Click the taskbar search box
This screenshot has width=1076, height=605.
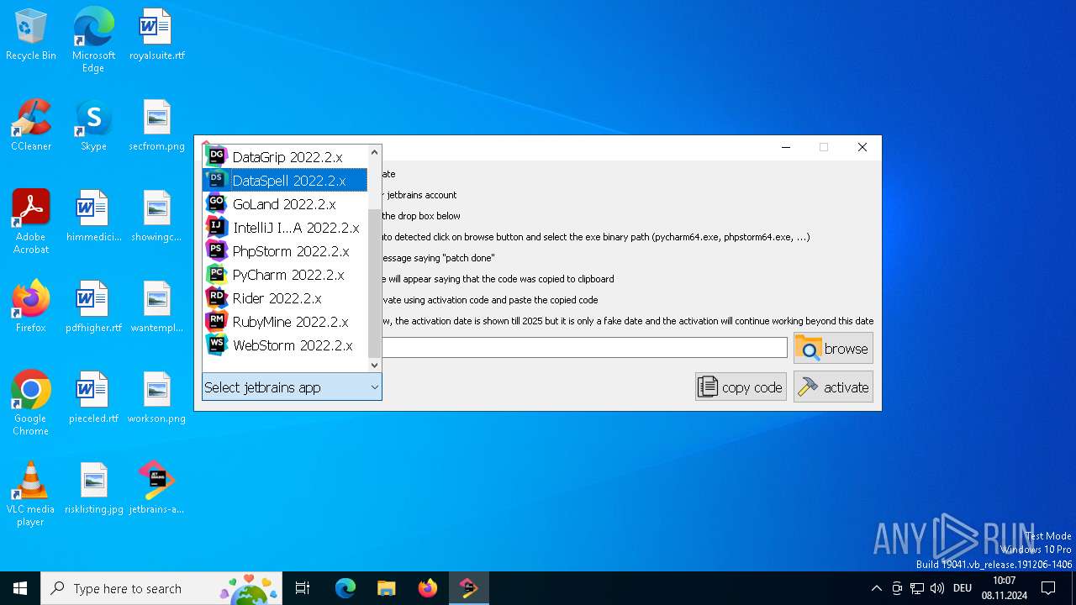click(x=163, y=588)
